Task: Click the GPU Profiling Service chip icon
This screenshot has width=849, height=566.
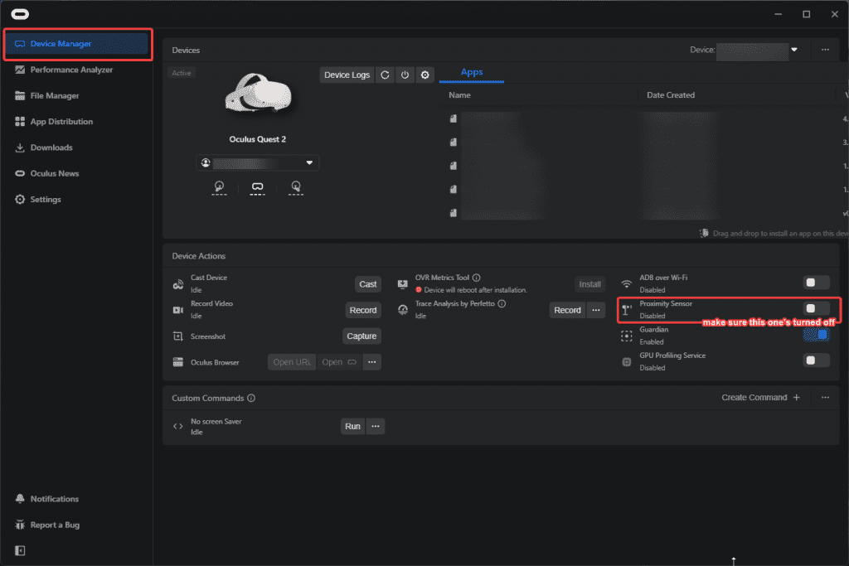Action: point(627,362)
